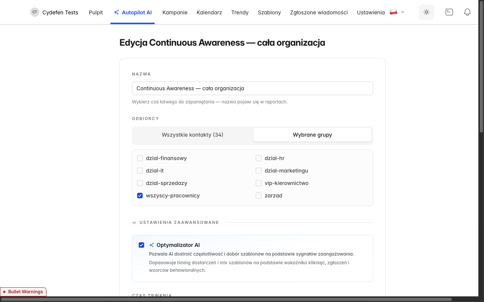Check the zarzad group
Image resolution: width=484 pixels, height=302 pixels.
259,196
